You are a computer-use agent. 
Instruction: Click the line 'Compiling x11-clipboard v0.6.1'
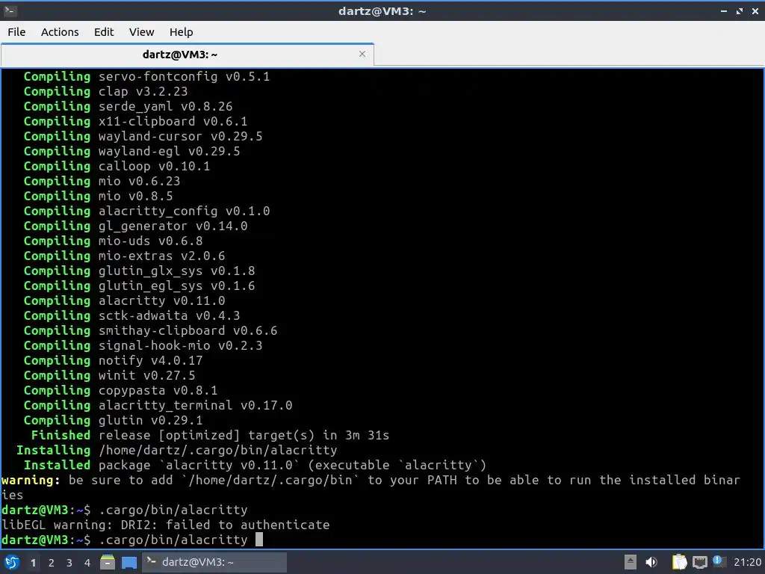point(135,121)
